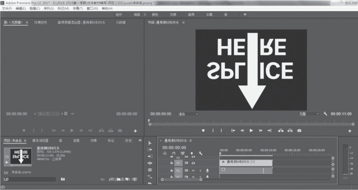Click timeline horizontal zoom scrollbar

click(x=181, y=179)
